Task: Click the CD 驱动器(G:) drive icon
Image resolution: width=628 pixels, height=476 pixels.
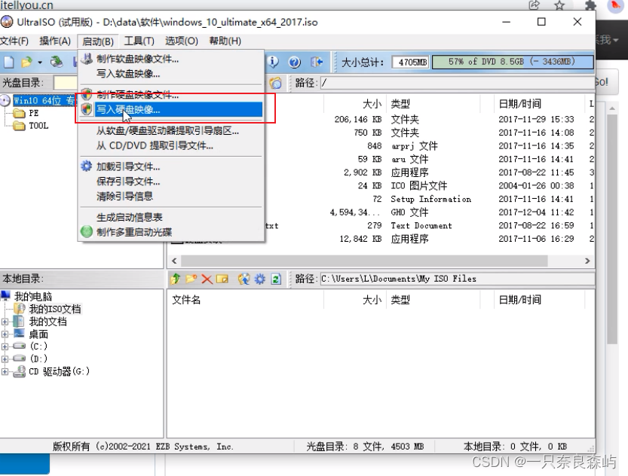Action: pyautogui.click(x=20, y=371)
